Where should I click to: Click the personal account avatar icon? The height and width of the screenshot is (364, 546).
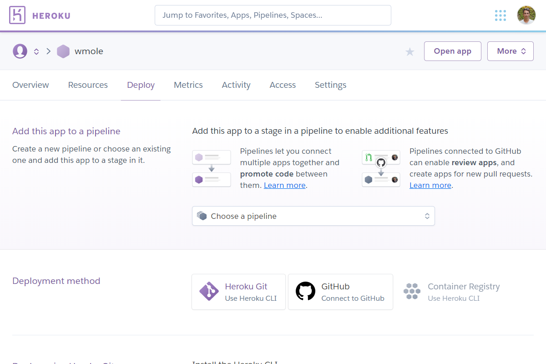[x=20, y=51]
